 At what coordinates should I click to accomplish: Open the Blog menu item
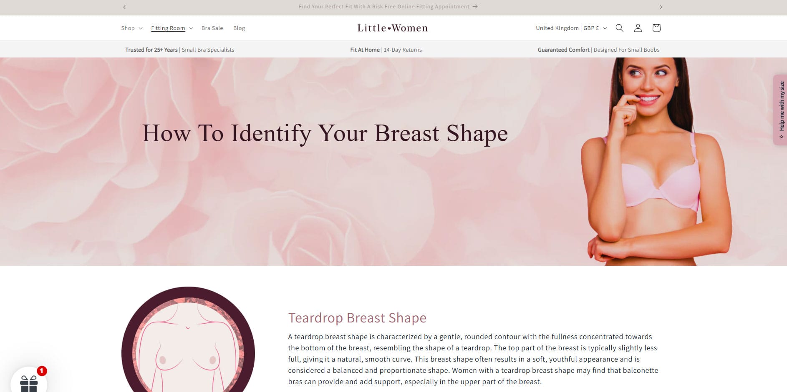(x=239, y=28)
